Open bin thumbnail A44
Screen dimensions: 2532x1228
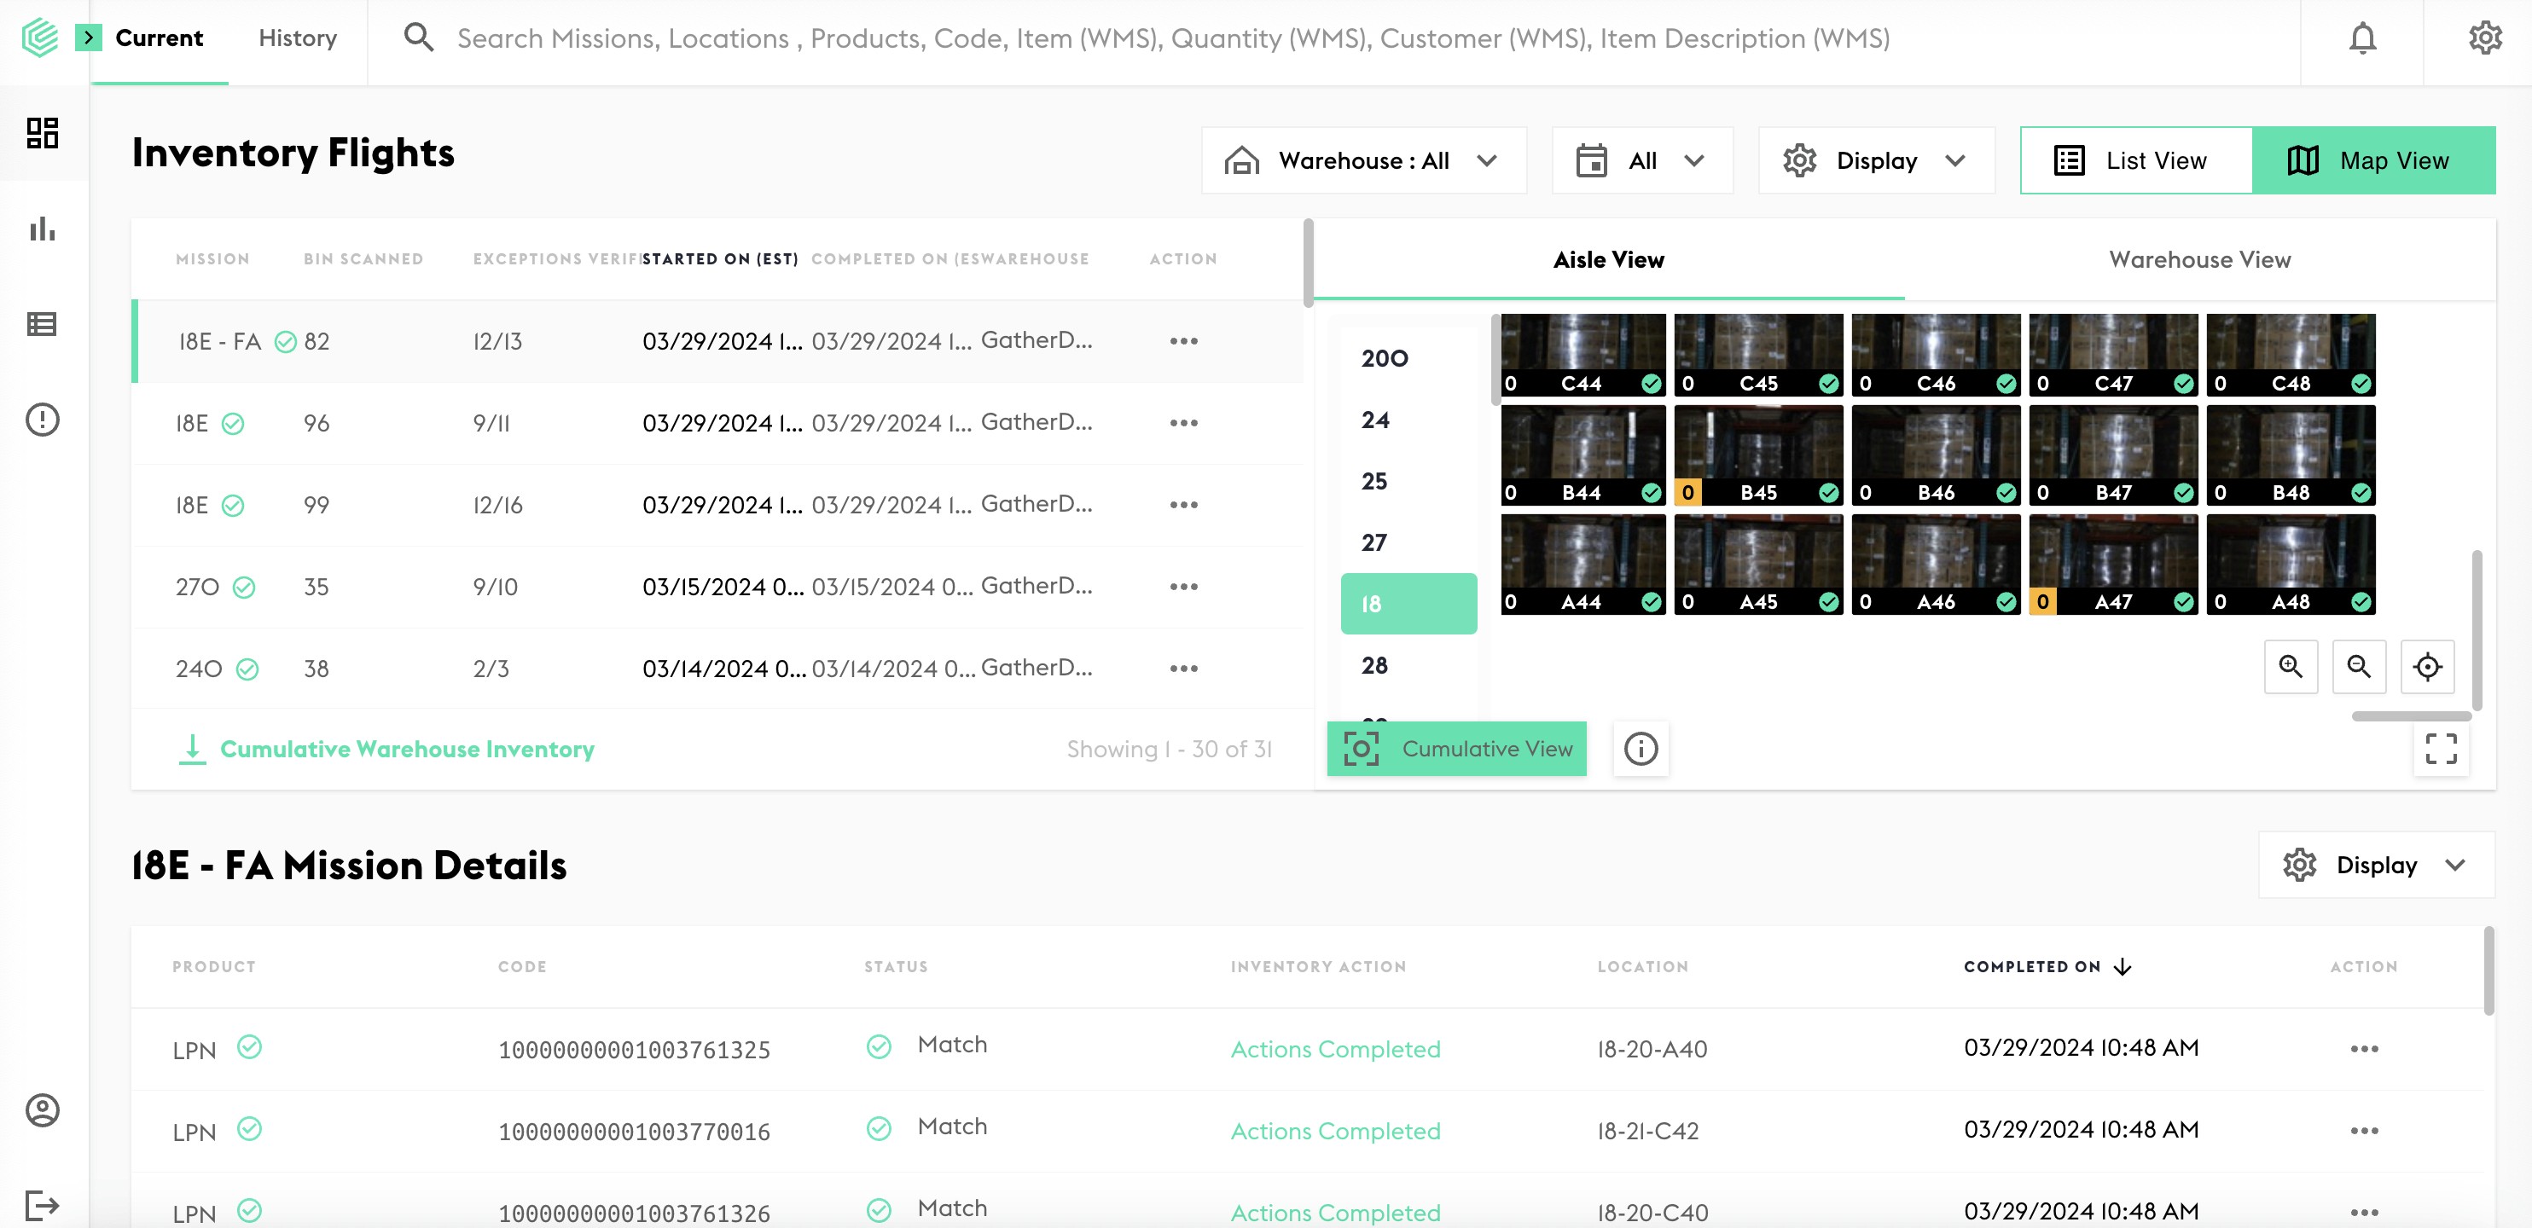(1582, 564)
